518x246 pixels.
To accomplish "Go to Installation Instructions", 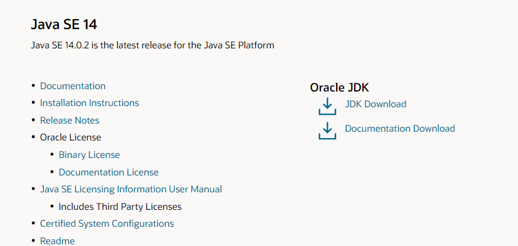I will click(x=89, y=103).
